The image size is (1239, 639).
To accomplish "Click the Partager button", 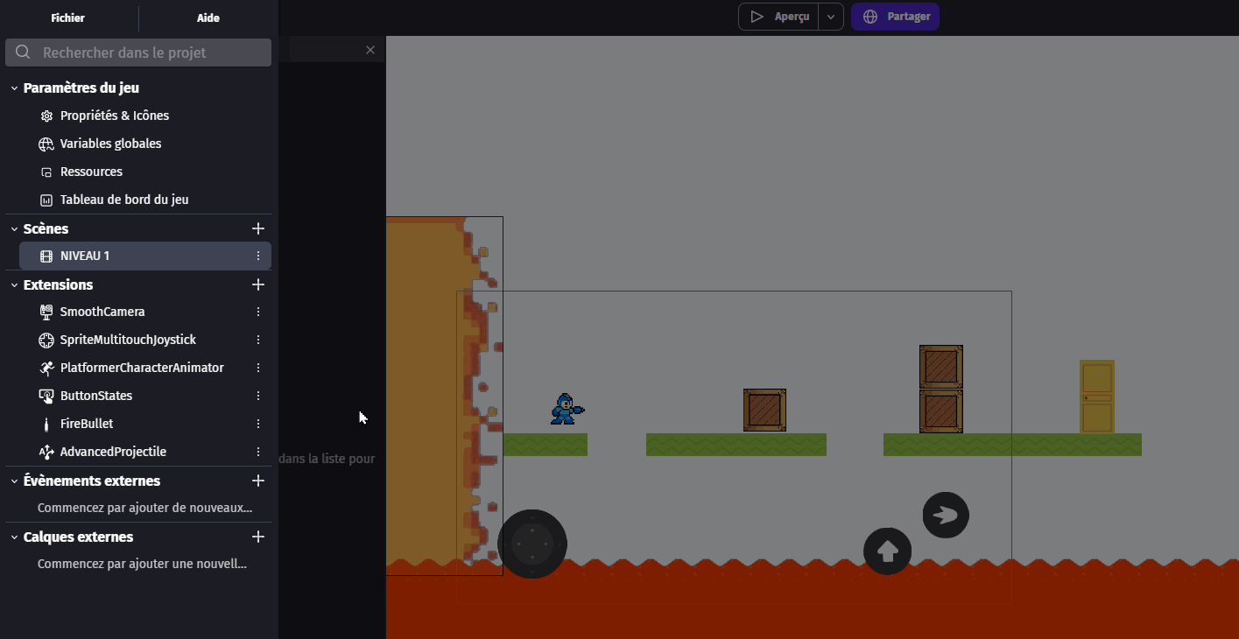I will pos(895,17).
